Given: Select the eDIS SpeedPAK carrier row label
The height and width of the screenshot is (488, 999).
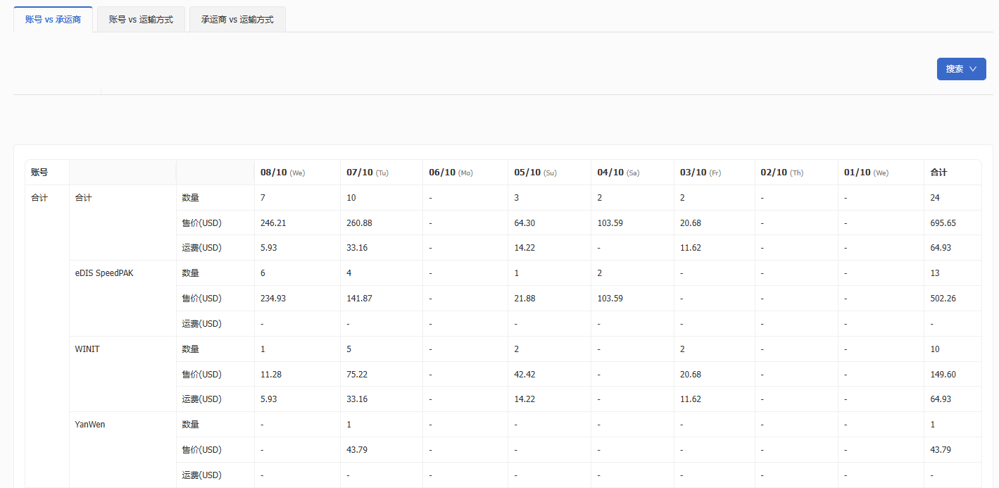Looking at the screenshot, I should click(x=104, y=273).
